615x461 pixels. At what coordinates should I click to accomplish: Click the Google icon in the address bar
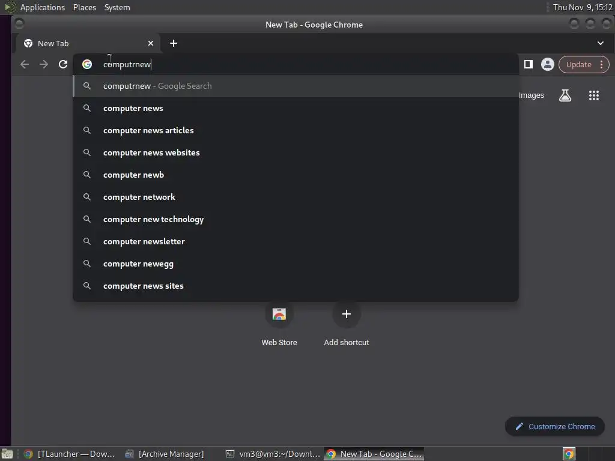point(87,64)
